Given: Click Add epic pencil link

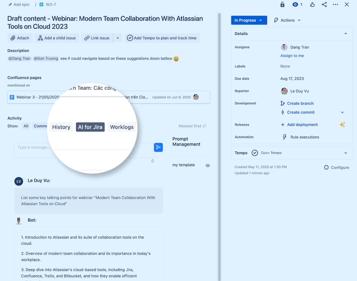Looking at the screenshot, I should pos(19,4).
